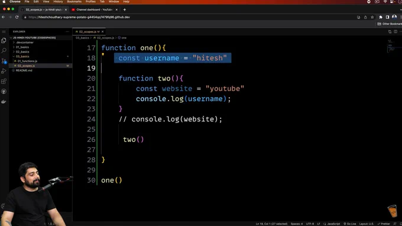The height and width of the screenshot is (226, 402).
Task: Close the 02_scopes.js editor tab
Action: coord(102,32)
